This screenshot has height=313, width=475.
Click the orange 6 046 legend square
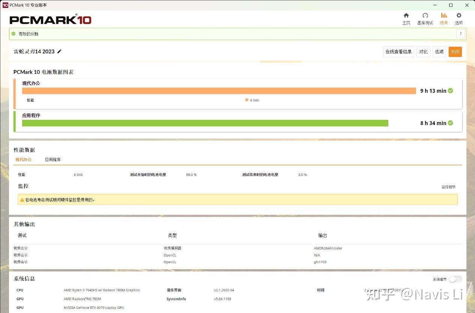tap(247, 100)
